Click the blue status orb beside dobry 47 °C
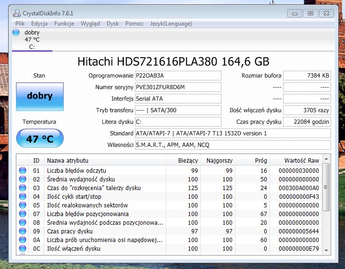Viewport: 345px width, 269px height. point(16,32)
